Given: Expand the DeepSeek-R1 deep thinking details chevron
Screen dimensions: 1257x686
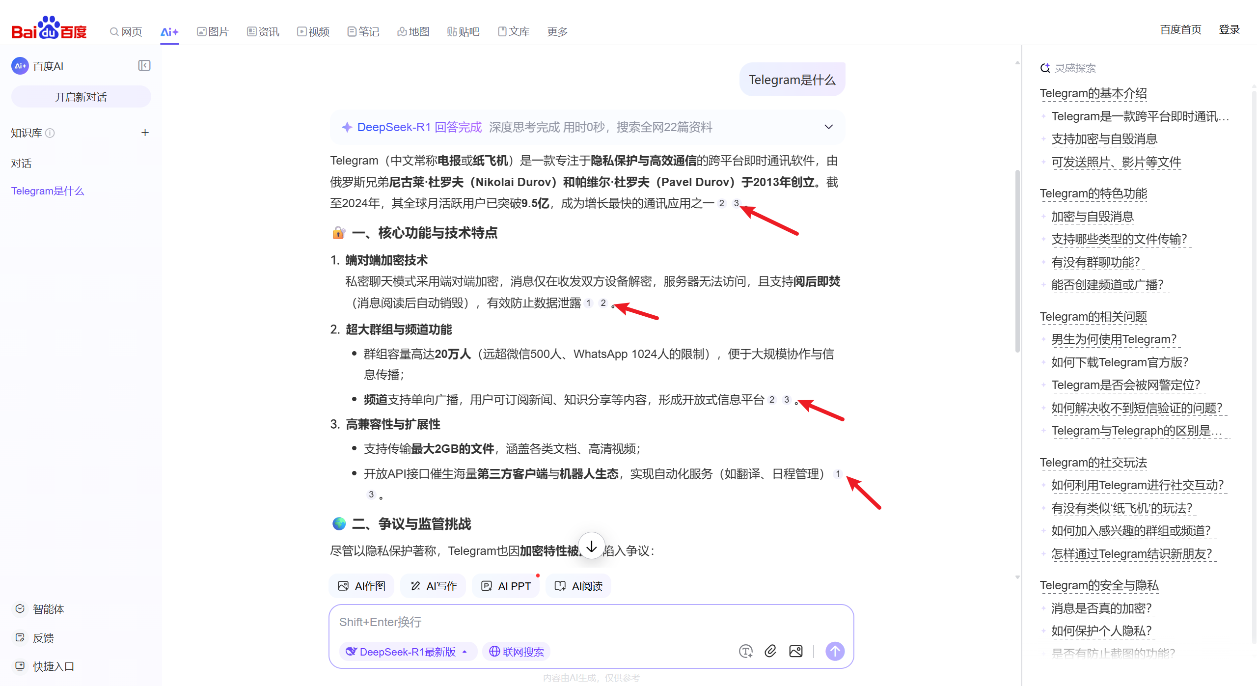Looking at the screenshot, I should [828, 127].
